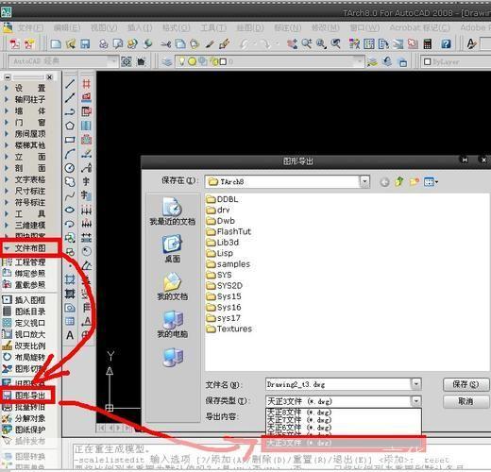The width and height of the screenshot is (491, 472).
Task: Open the AutoCAD 经典 workspace dropdown
Action: (x=112, y=61)
